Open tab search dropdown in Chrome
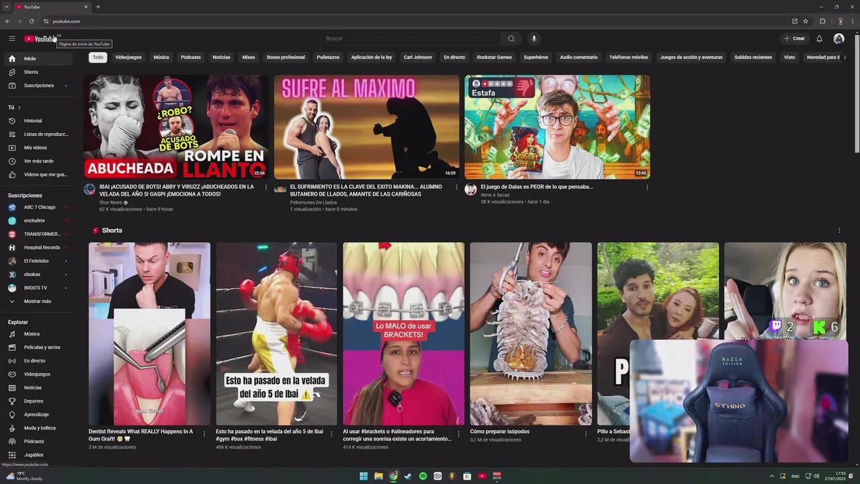The width and height of the screenshot is (860, 484). (7, 7)
